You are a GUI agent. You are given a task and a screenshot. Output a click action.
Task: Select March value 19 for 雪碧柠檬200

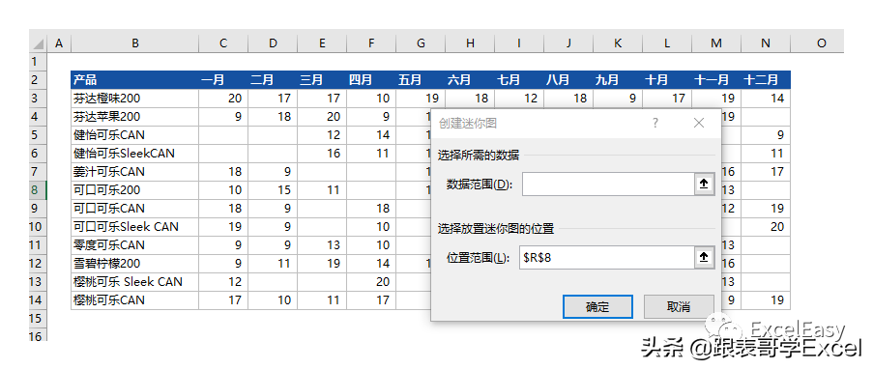tap(322, 263)
